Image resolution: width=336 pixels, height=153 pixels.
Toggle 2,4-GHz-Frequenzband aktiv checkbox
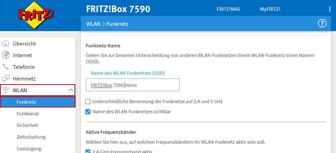(x=88, y=151)
